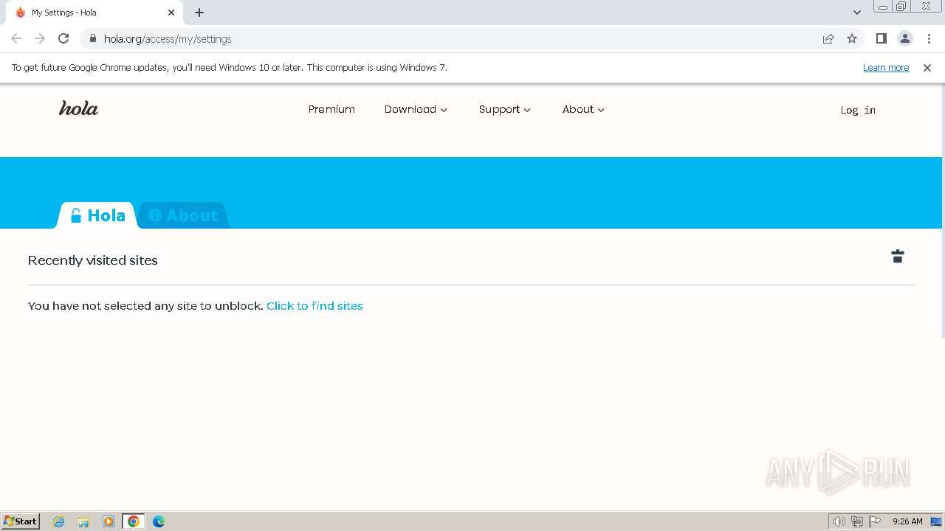
Task: Switch to the About tab with info icon
Action: click(183, 215)
